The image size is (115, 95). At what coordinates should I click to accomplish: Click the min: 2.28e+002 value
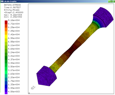pyautogui.click(x=13, y=17)
